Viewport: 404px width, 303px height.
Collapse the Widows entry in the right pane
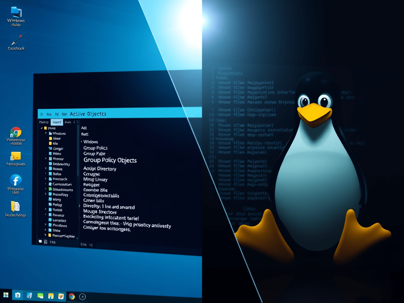click(x=81, y=142)
